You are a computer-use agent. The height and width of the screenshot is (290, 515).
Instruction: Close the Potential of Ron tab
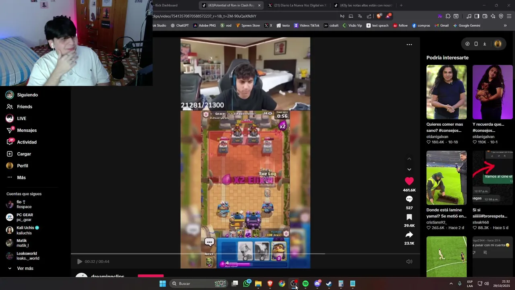(x=259, y=5)
